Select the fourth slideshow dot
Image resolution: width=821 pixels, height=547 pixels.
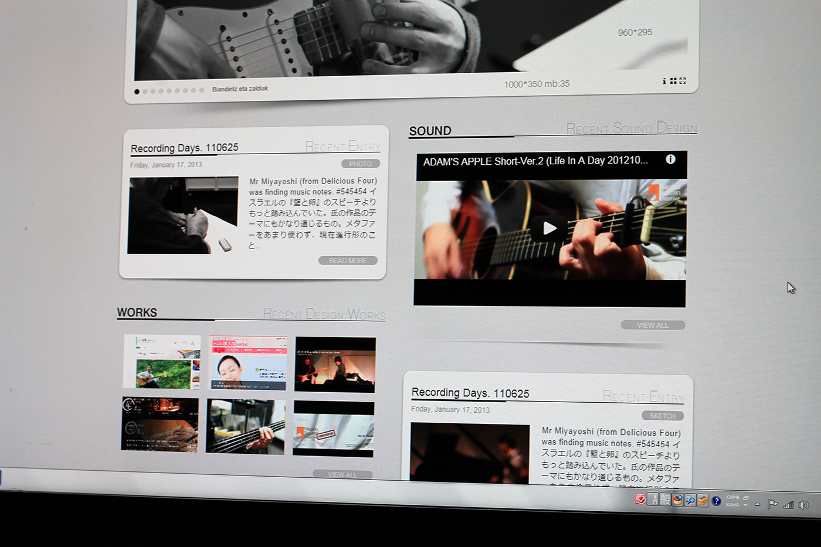point(161,91)
